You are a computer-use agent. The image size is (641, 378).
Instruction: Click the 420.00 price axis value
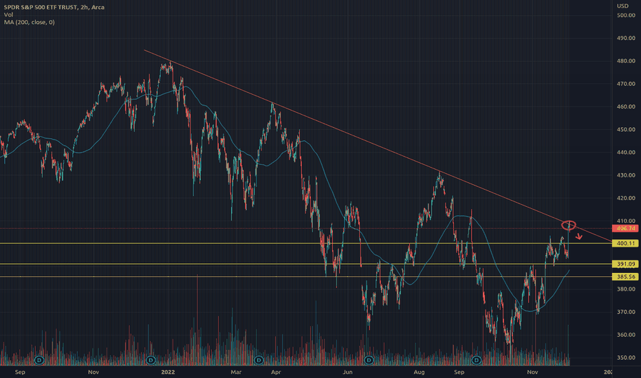pos(626,198)
